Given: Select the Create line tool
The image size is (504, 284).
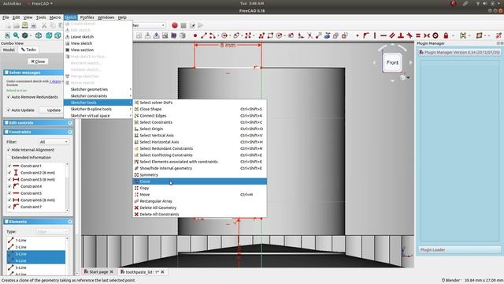Looking at the screenshot, I should [x=204, y=35].
